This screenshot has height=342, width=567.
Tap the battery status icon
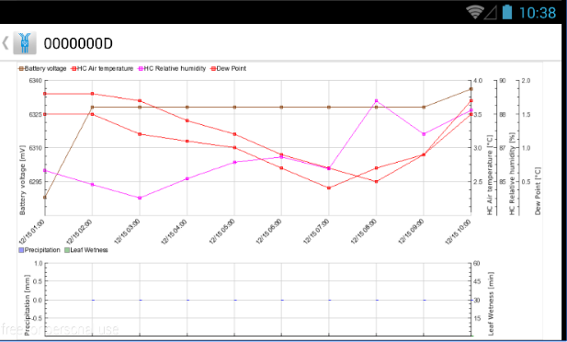[507, 12]
